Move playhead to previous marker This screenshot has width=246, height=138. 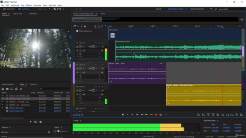coord(137,115)
